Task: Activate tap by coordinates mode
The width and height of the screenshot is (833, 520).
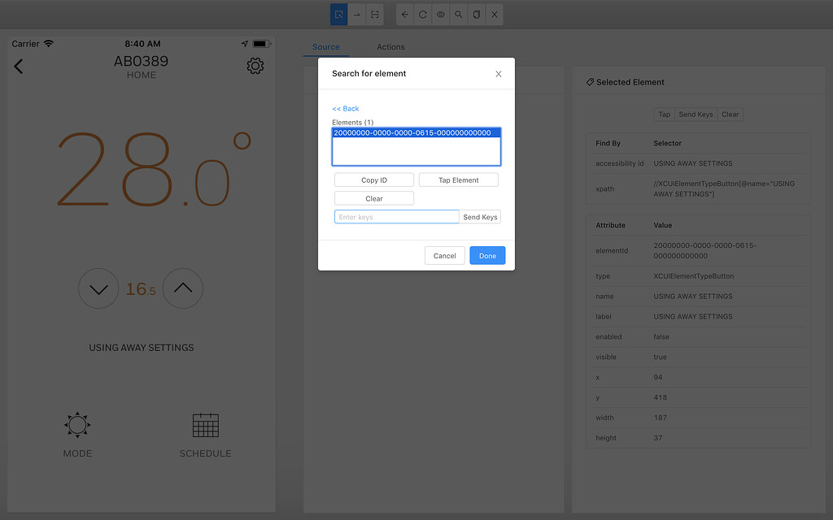Action: coord(358,14)
